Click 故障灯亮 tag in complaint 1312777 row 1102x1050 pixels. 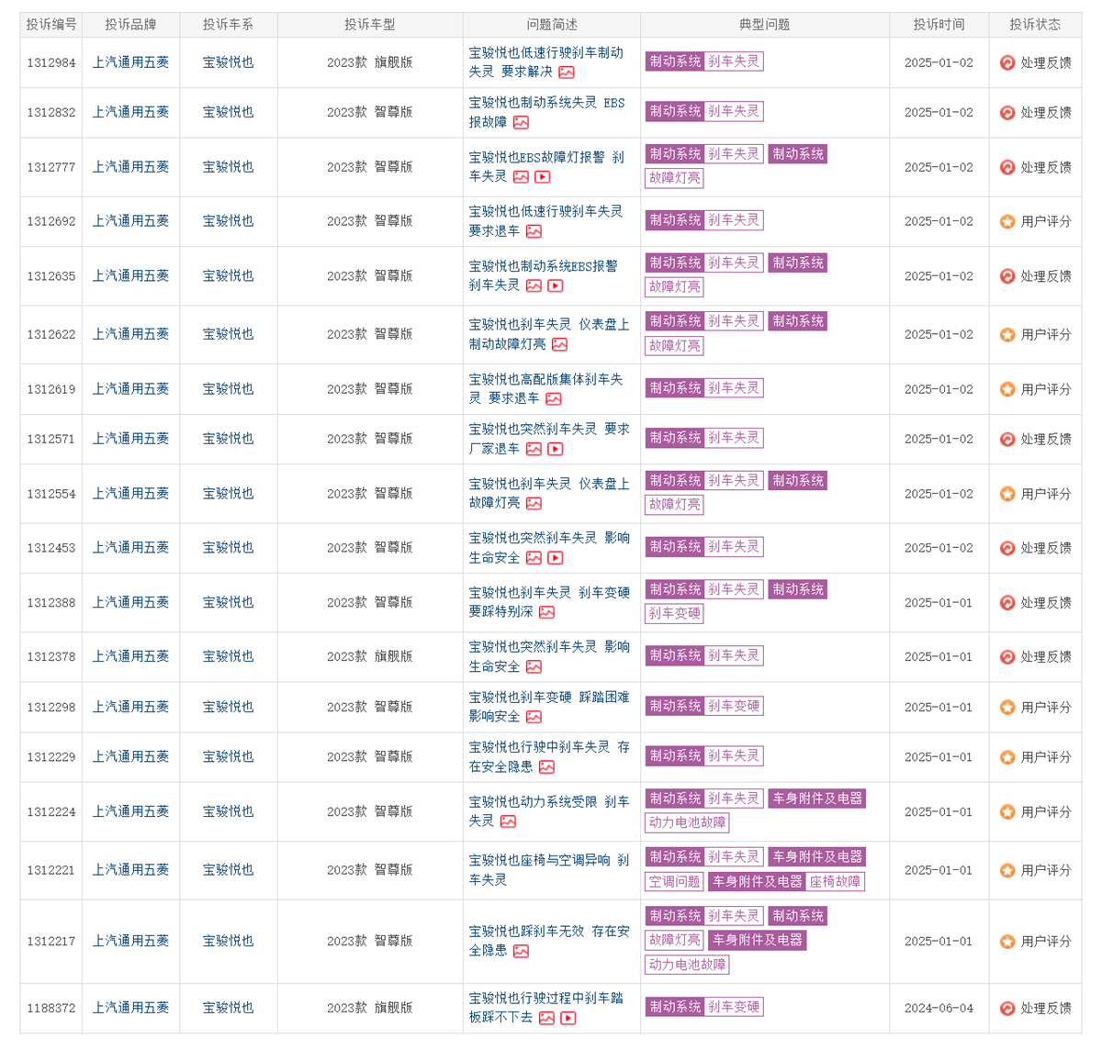pos(675,178)
